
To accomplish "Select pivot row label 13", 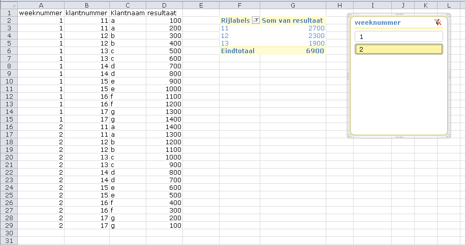I will pyautogui.click(x=225, y=44).
